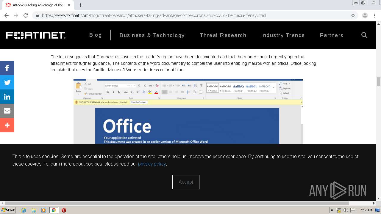This screenshot has width=381, height=214.
Task: Click Show desktop button
Action: click(378, 210)
